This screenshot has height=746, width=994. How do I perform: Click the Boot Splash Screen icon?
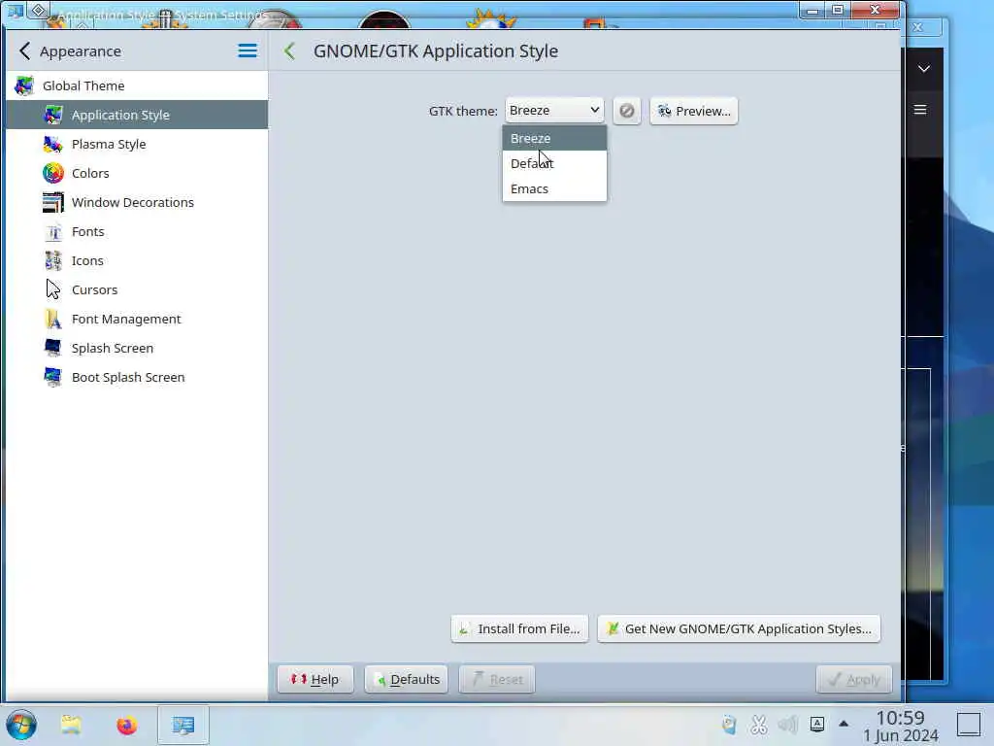pyautogui.click(x=53, y=378)
